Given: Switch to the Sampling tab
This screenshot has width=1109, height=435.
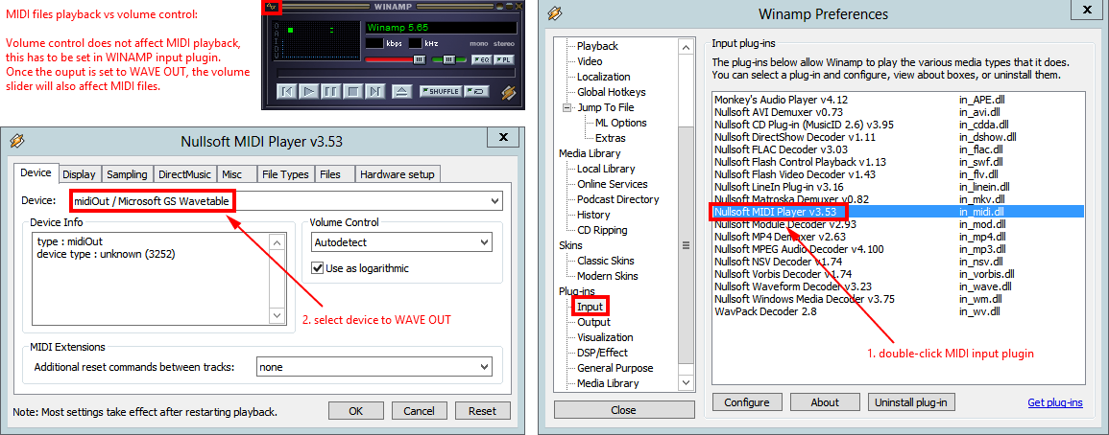Looking at the screenshot, I should (x=127, y=174).
